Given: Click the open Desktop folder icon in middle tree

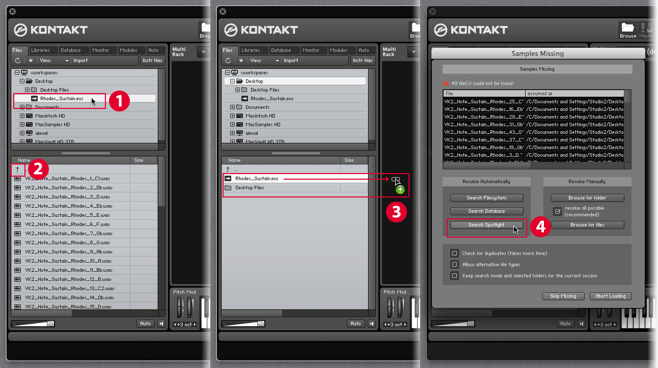Looking at the screenshot, I should [239, 81].
